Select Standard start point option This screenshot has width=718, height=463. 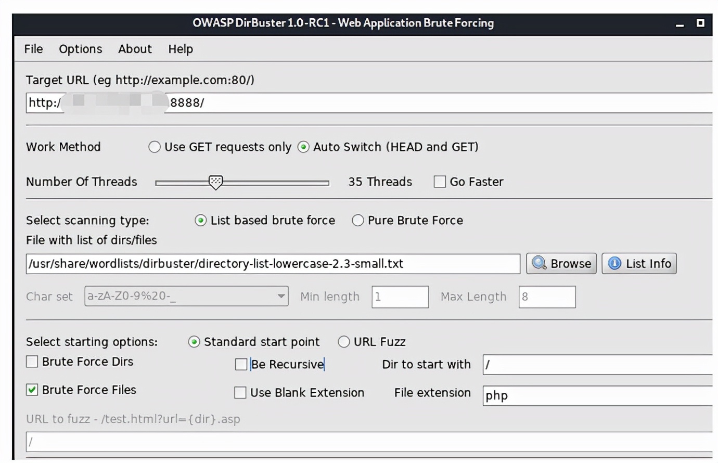click(194, 342)
